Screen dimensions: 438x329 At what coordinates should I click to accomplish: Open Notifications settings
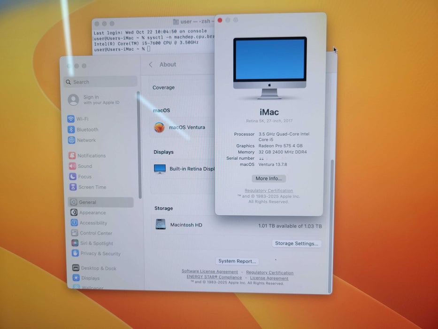[x=91, y=156]
